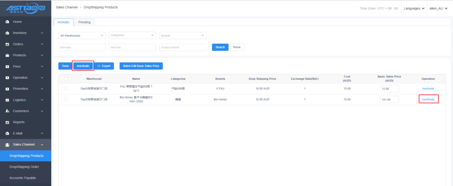Open the All Warehouses dropdown

tap(82, 35)
